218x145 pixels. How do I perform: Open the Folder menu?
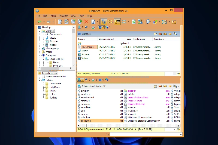(53, 16)
